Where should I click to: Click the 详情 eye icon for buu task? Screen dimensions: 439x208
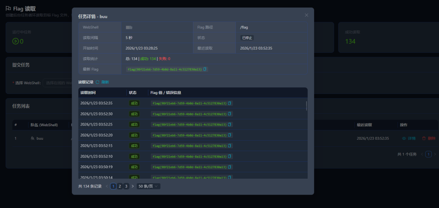[x=404, y=139]
